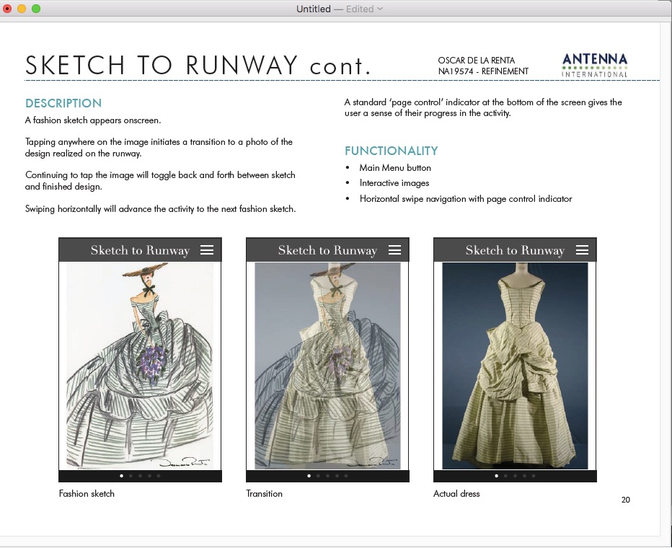672x548 pixels.
Task: Click 'A fashion sketch appears onscreen.' sentence
Action: (x=93, y=120)
